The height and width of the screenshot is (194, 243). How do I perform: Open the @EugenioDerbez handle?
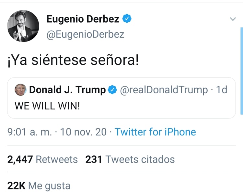85,34
